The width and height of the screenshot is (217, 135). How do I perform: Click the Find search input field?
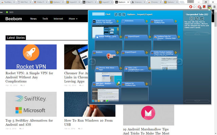(x=98, y=14)
